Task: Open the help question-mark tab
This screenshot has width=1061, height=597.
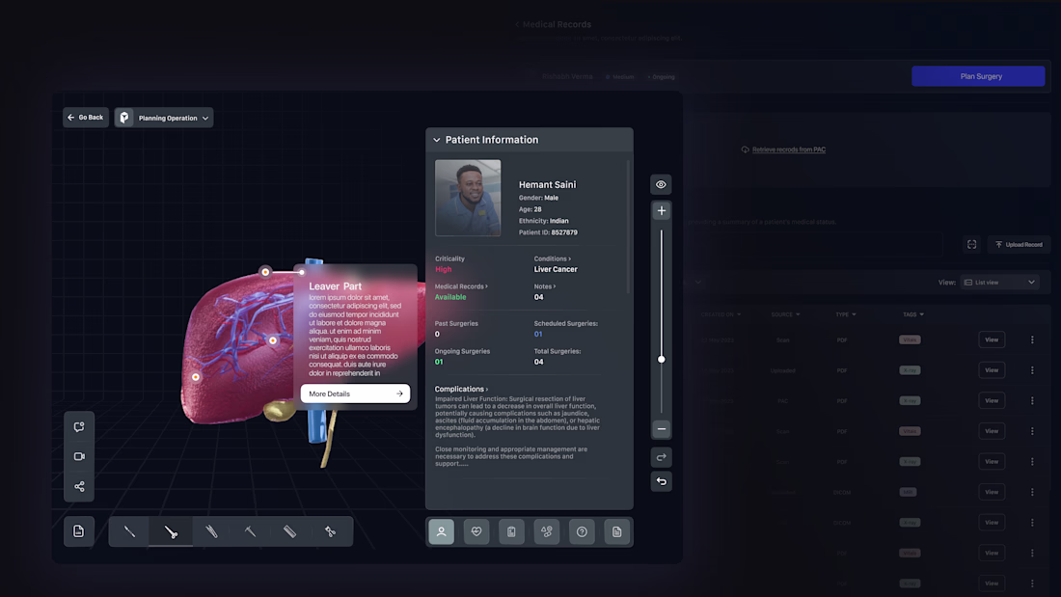Action: point(582,532)
